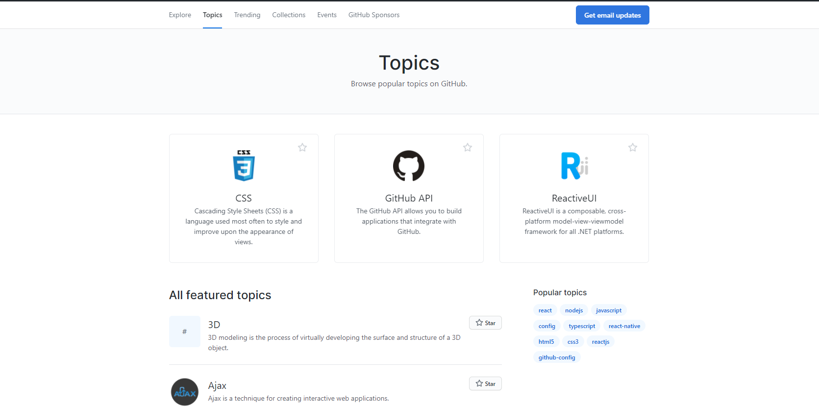This screenshot has width=819, height=408.
Task: Open the ReactiveUI topic title
Action: (574, 198)
